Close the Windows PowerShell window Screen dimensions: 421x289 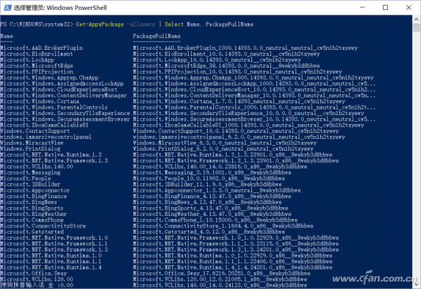tap(410, 7)
